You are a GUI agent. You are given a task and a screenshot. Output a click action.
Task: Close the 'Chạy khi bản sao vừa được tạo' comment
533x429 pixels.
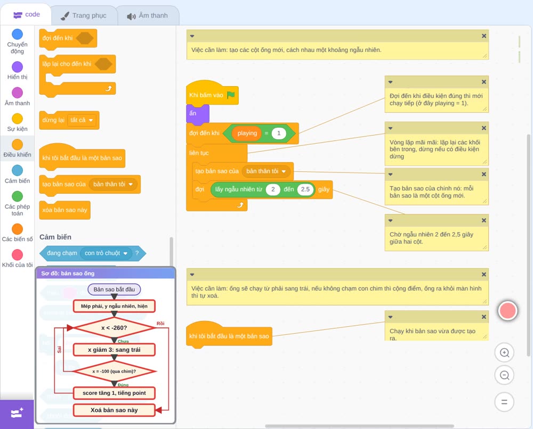pyautogui.click(x=484, y=317)
